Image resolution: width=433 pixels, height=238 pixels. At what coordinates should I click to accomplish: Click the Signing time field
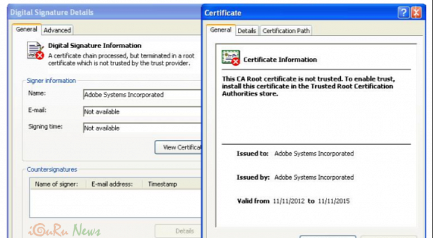tap(142, 128)
